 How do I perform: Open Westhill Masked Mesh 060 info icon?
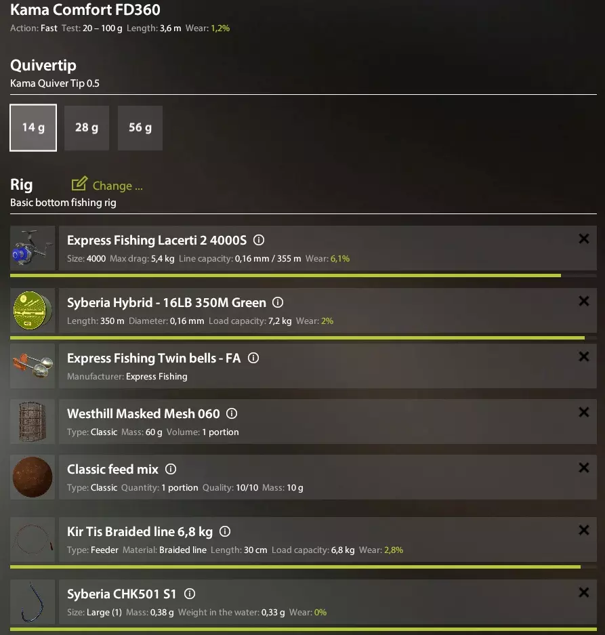[x=232, y=413]
